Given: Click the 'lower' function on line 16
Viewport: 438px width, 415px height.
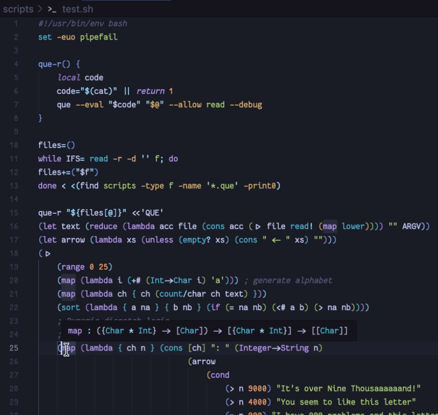Looking at the screenshot, I should point(353,226).
